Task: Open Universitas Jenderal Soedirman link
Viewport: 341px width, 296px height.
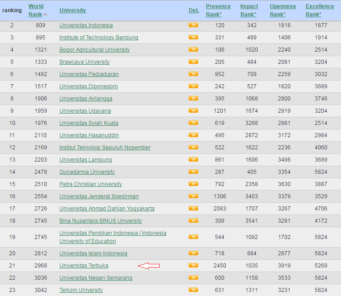Action: coord(99,196)
